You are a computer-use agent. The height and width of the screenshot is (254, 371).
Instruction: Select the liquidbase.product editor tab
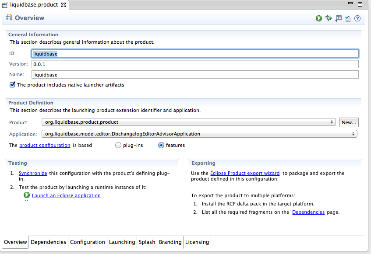point(34,5)
